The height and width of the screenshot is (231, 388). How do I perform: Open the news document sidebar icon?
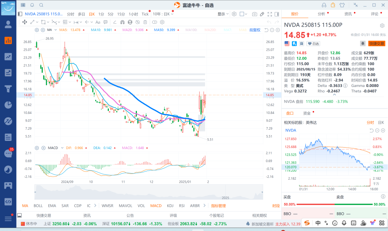pyautogui.click(x=8, y=137)
